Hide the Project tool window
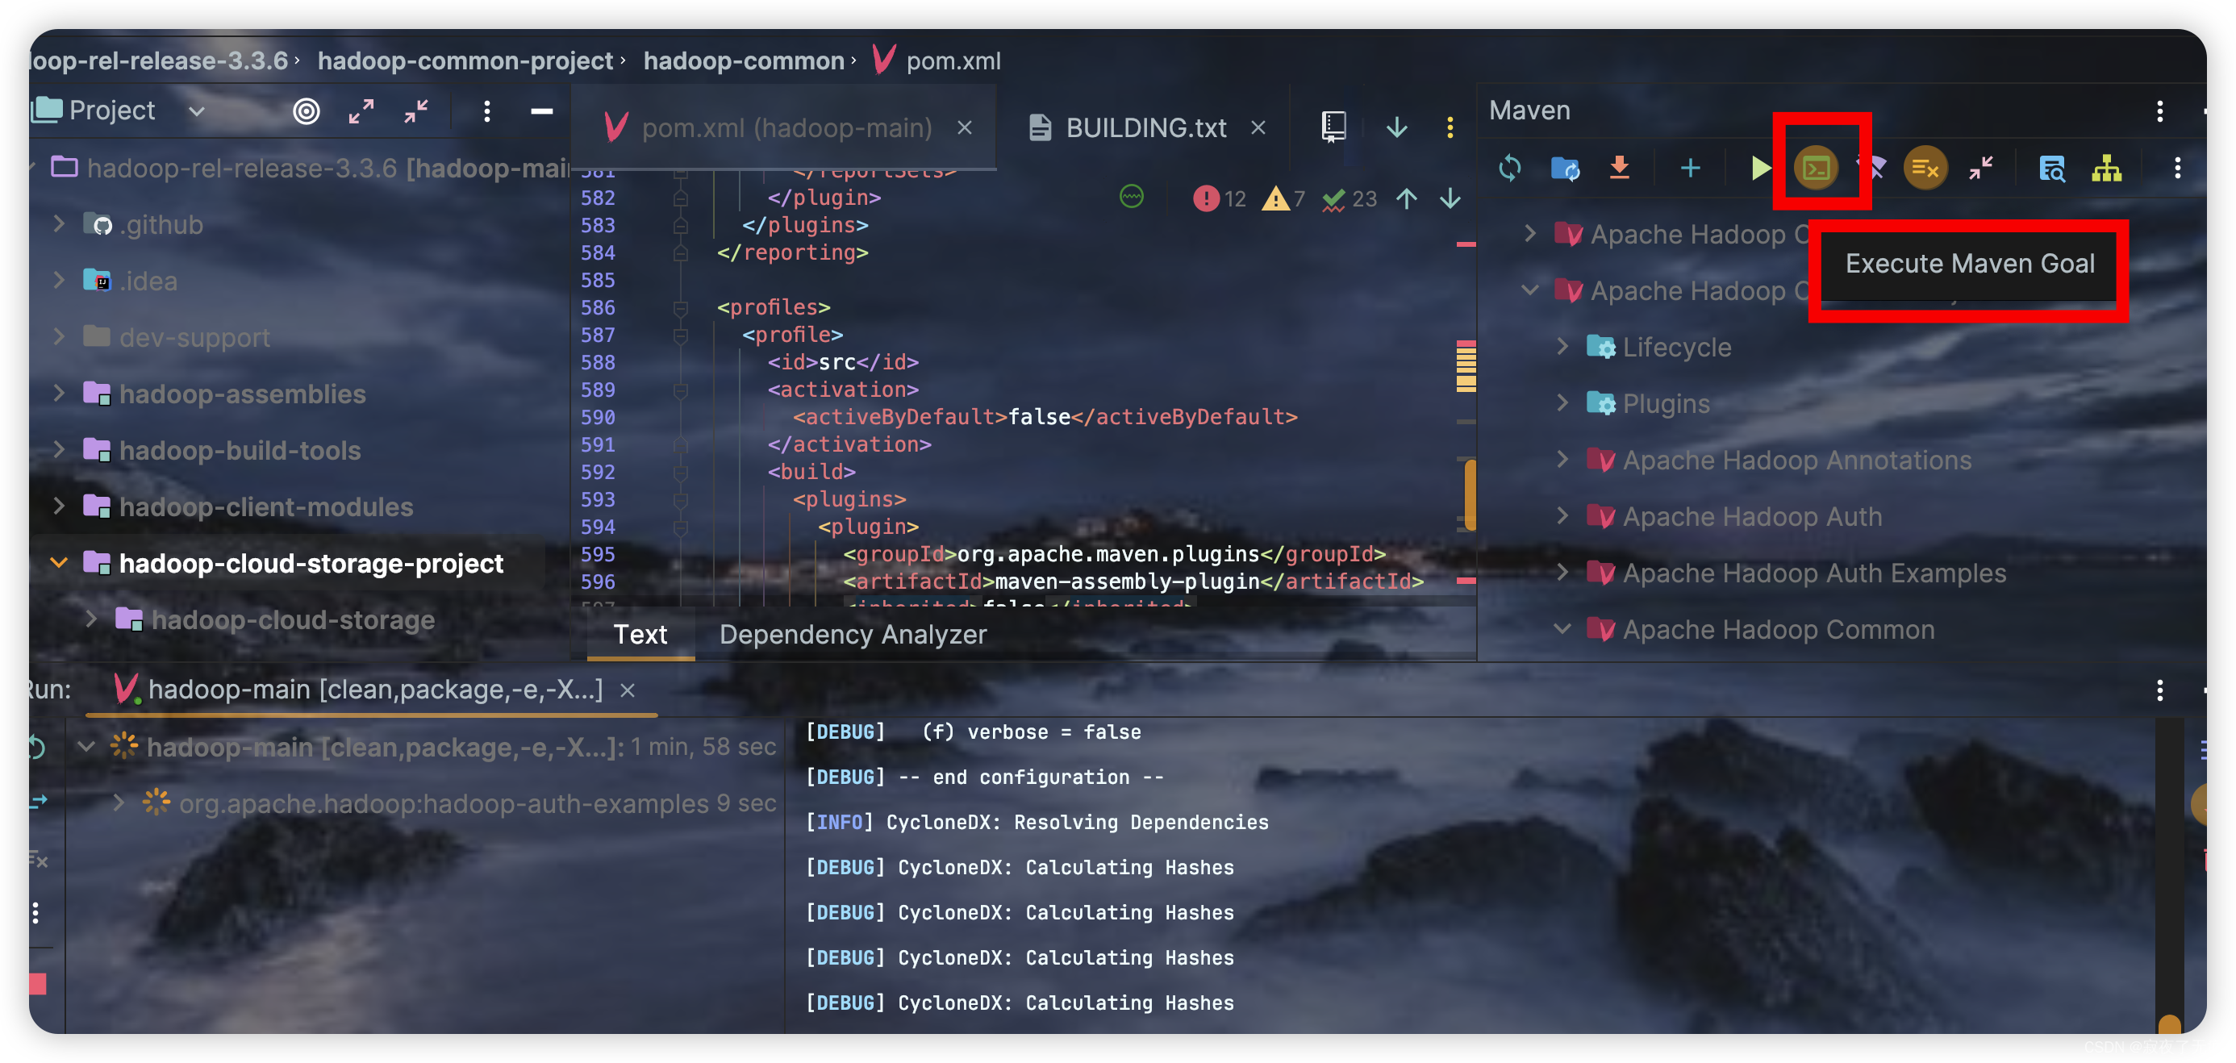This screenshot has width=2236, height=1063. [541, 111]
